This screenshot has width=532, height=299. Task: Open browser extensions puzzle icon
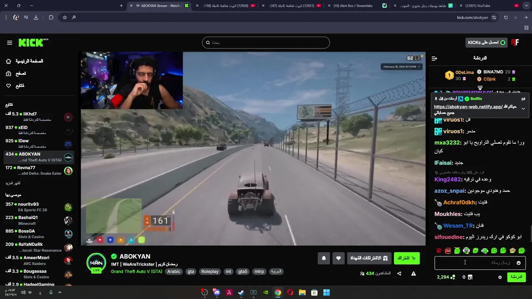click(51, 17)
